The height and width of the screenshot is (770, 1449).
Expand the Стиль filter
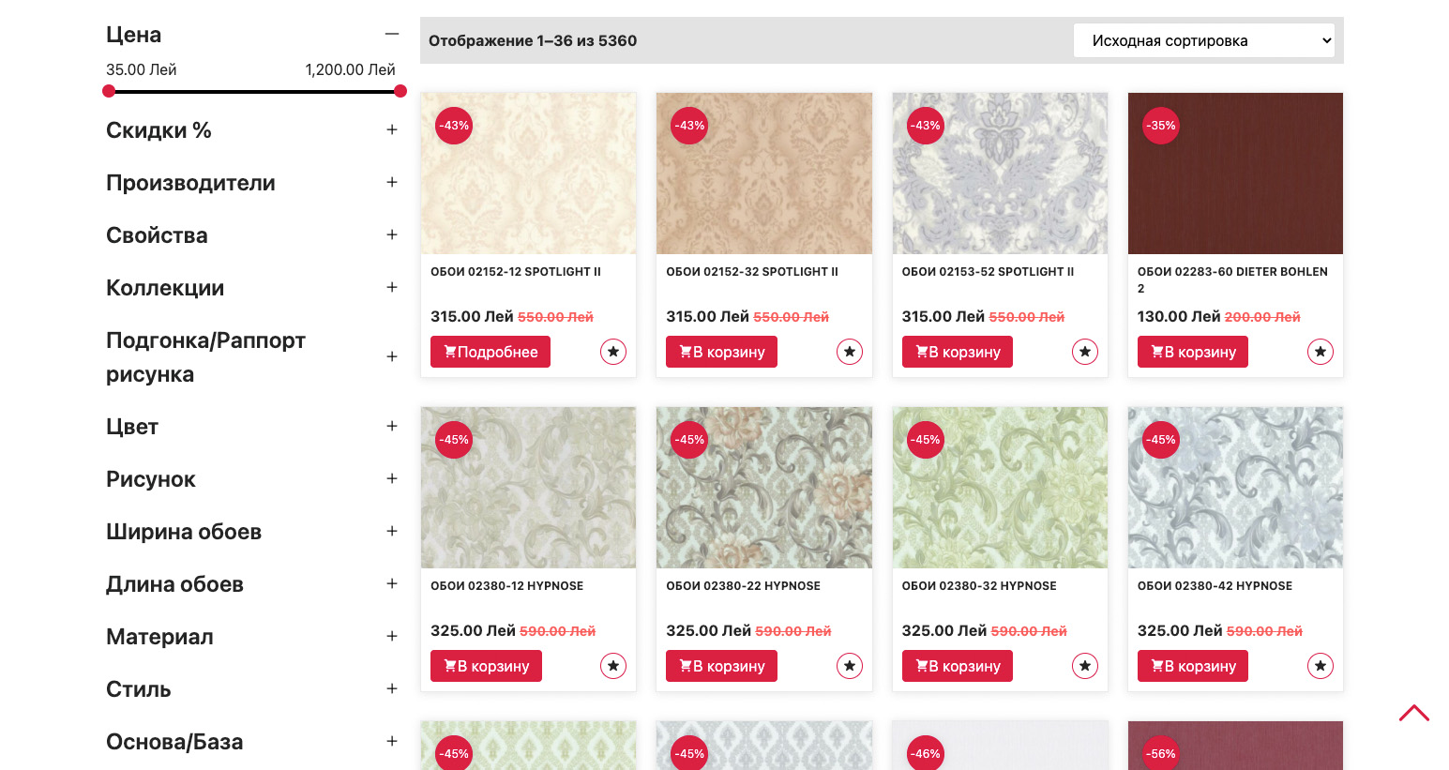[x=392, y=689]
